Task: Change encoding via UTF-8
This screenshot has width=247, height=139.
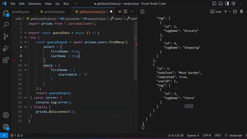Action: (207, 136)
